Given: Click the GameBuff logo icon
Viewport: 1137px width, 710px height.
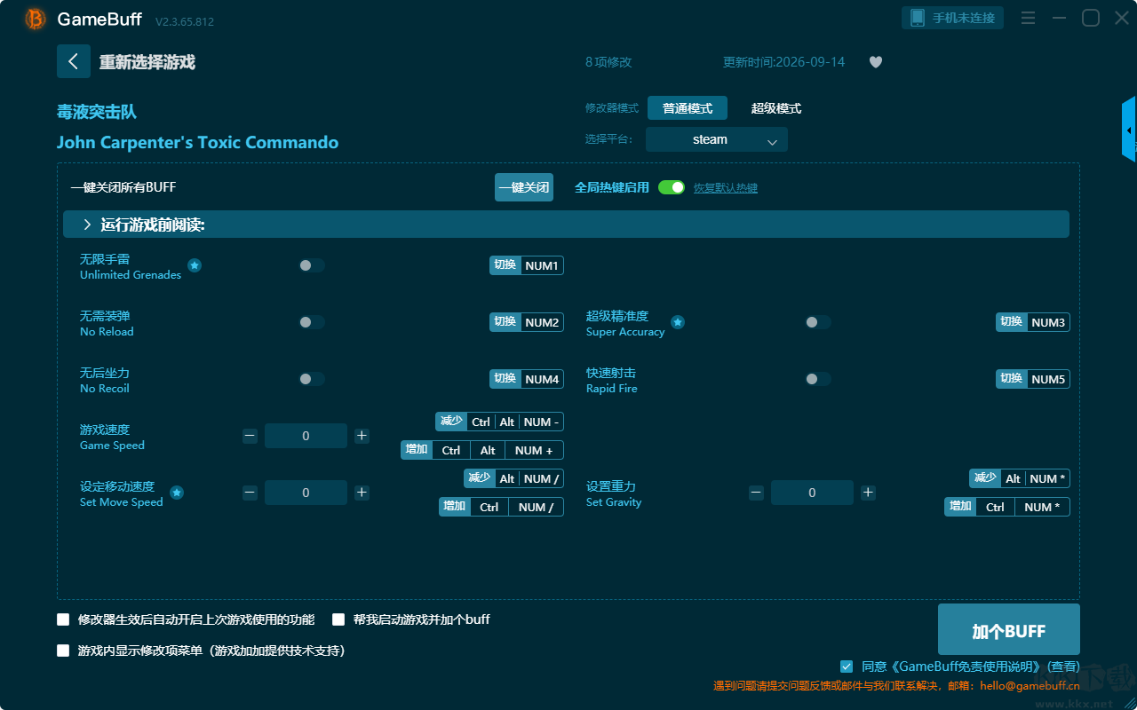Looking at the screenshot, I should 36,19.
